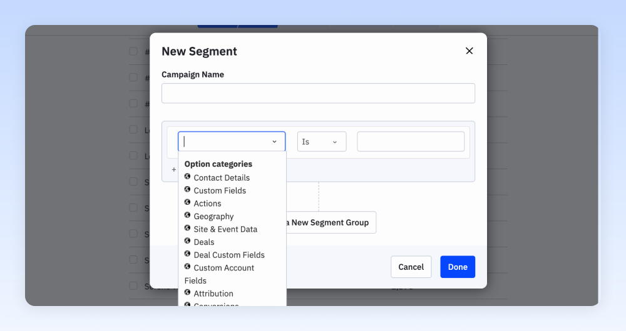Click the globe icon beside Site & Event Data

[187, 228]
